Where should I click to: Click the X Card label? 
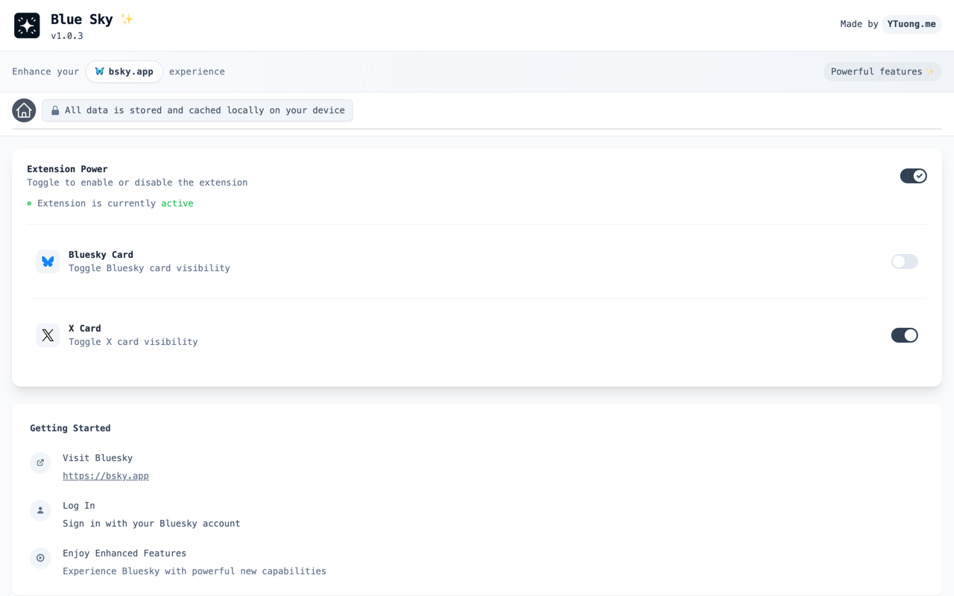click(85, 329)
